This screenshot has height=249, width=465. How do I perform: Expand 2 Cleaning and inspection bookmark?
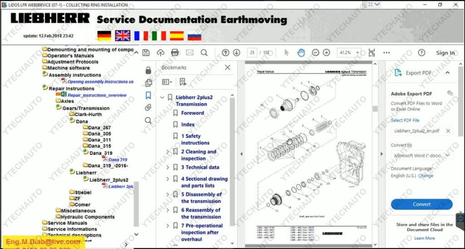point(168,151)
